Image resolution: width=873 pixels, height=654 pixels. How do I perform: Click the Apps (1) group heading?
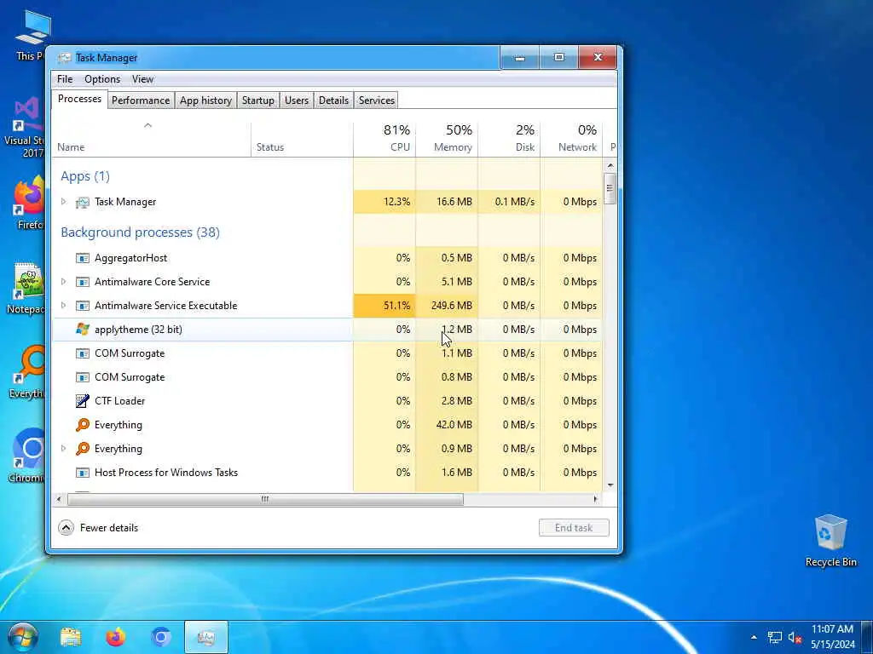coord(85,176)
